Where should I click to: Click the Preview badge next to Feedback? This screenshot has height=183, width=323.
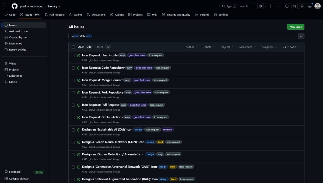pos(39,172)
